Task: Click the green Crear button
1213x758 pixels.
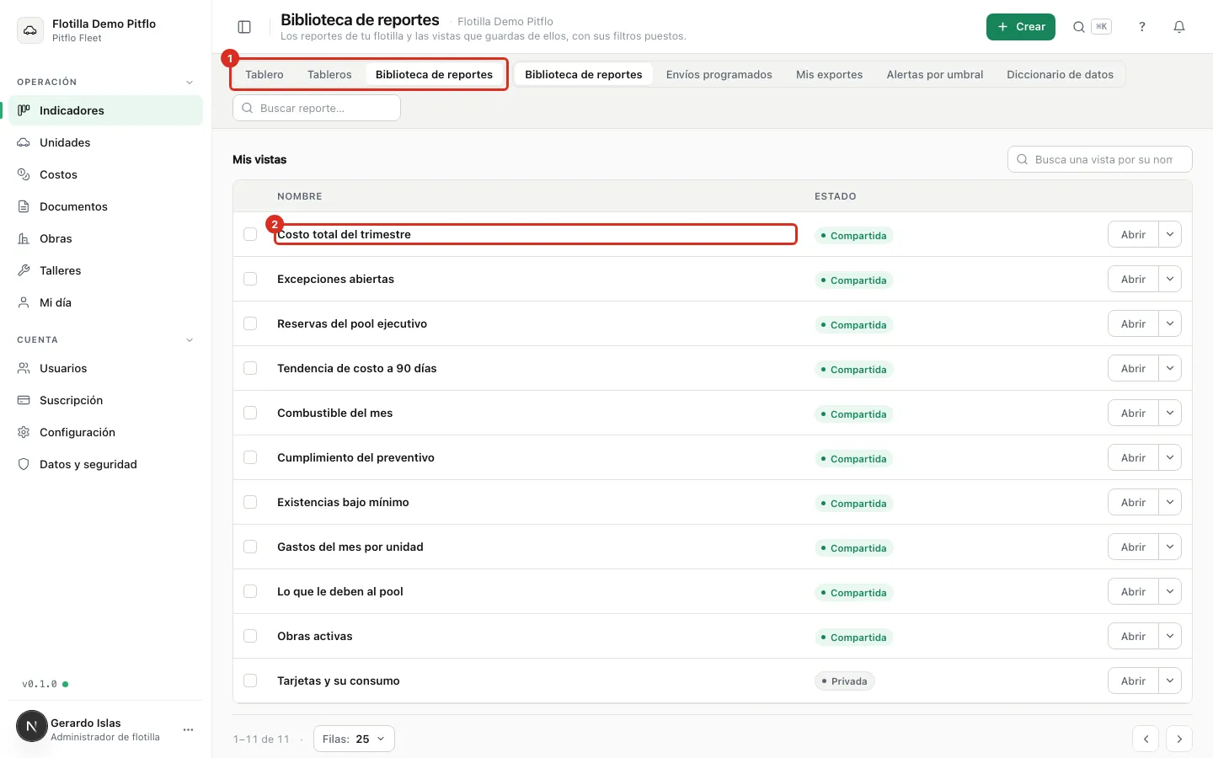Action: [1021, 27]
